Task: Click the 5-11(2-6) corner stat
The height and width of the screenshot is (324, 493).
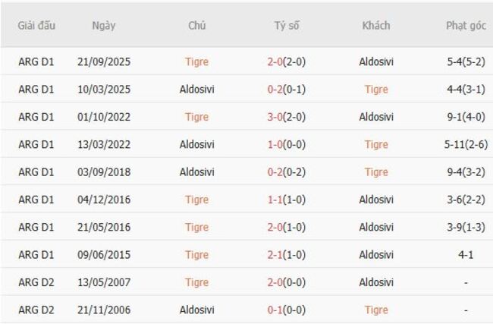Action: coord(466,144)
